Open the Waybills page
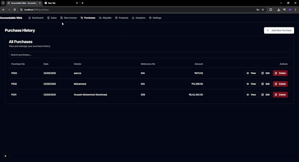Viewport: 299px width, 162px height. (x=105, y=18)
